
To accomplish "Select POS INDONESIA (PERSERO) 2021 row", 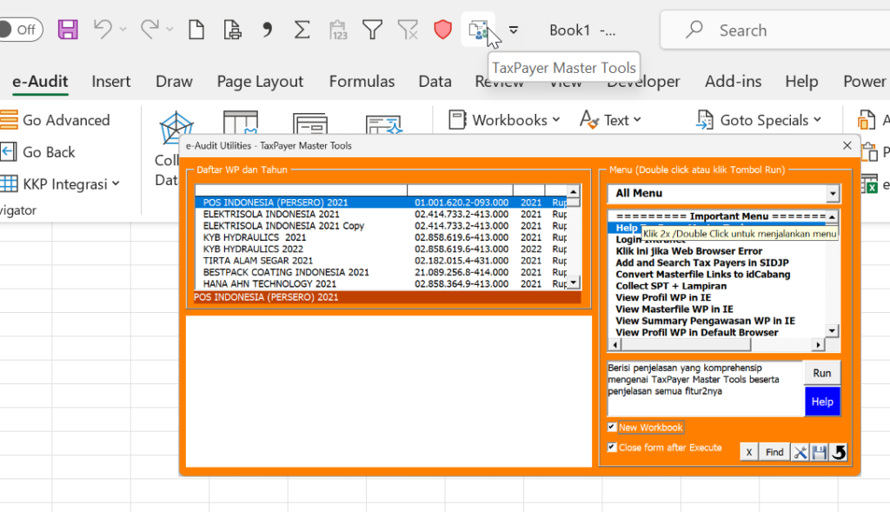I will pyautogui.click(x=381, y=203).
